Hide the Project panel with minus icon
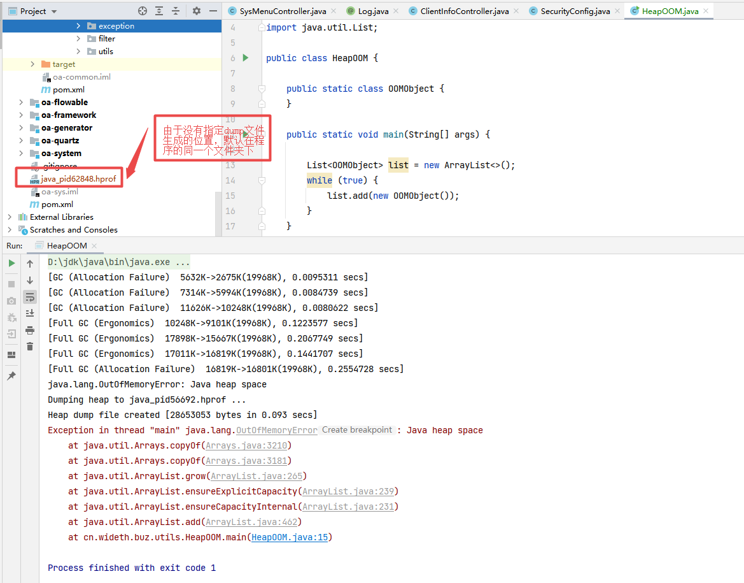The height and width of the screenshot is (583, 744). (213, 11)
